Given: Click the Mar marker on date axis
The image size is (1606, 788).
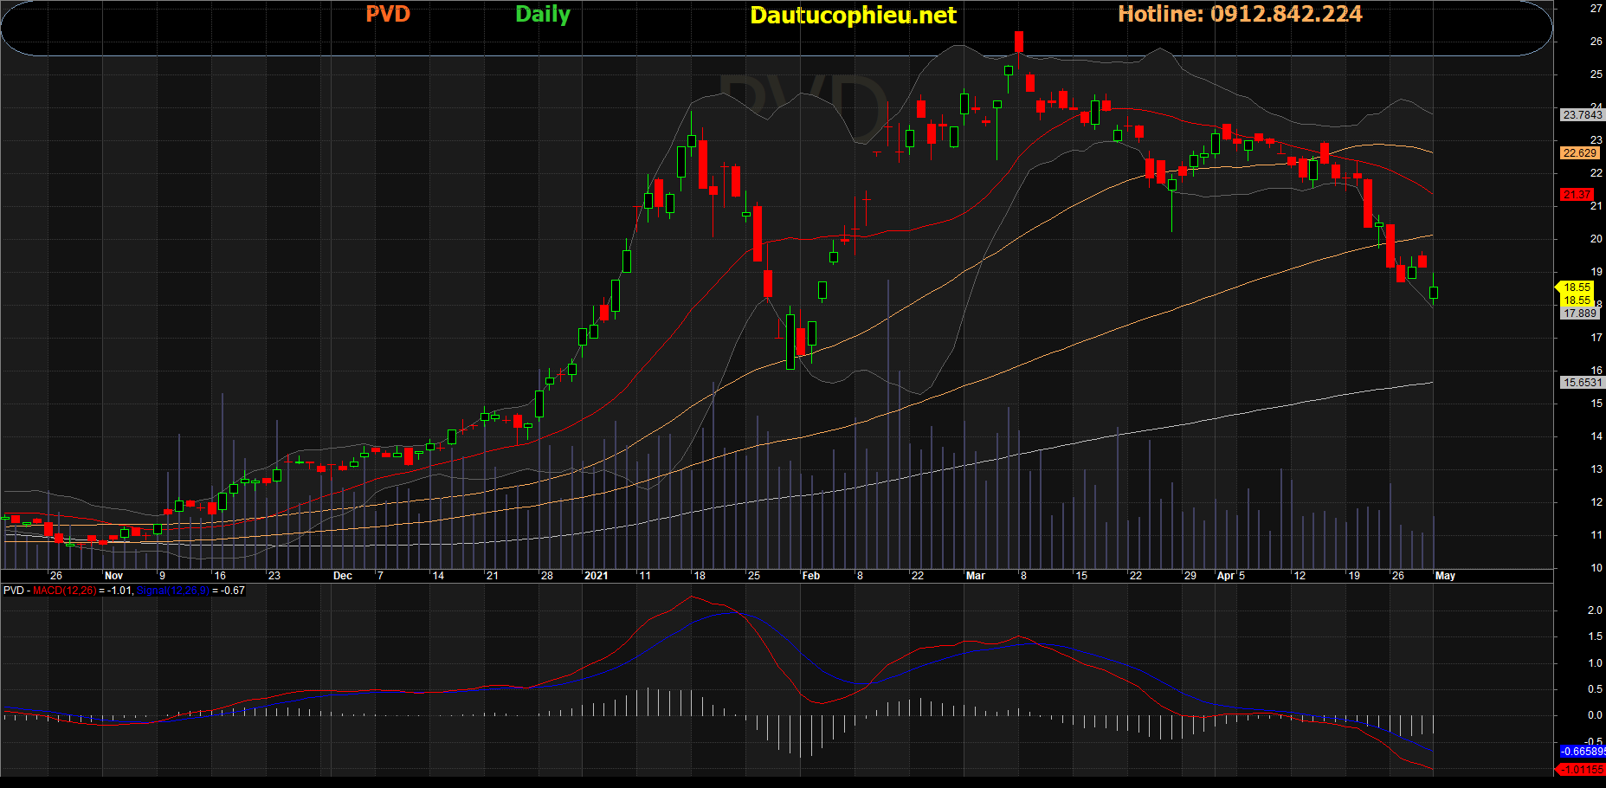Looking at the screenshot, I should coord(975,576).
